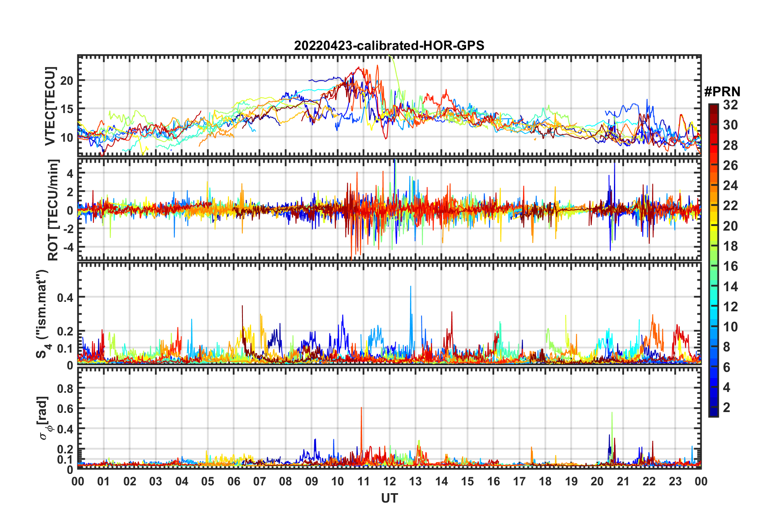
Task: Click inside the ROT time-series panel
Action: 389,209
